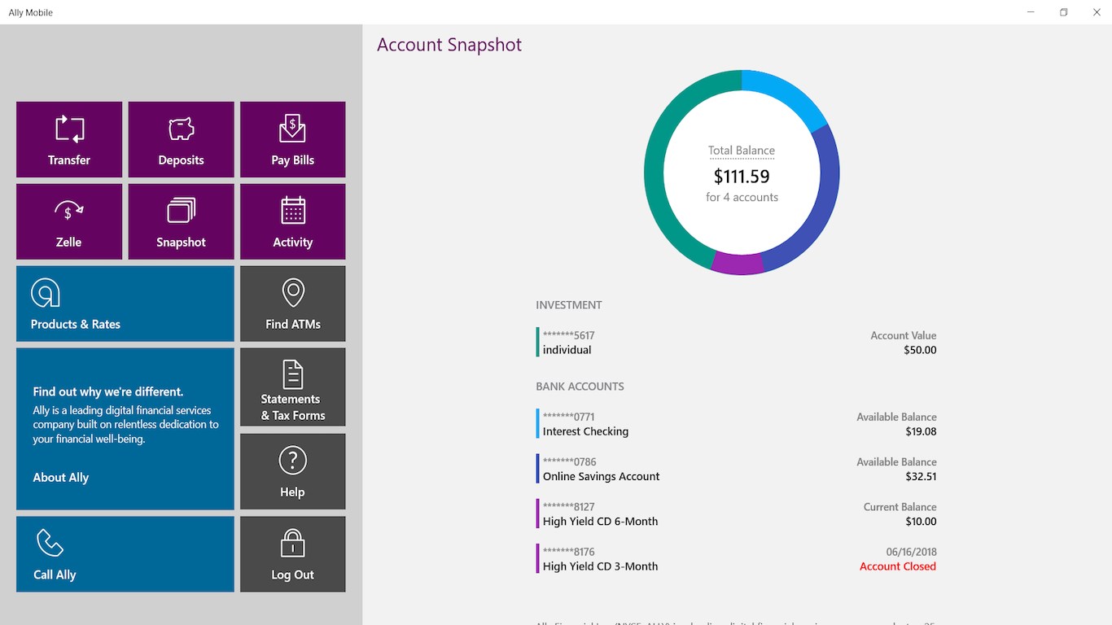1112x625 pixels.
Task: Open the Interest Checking account row
Action: (736, 424)
